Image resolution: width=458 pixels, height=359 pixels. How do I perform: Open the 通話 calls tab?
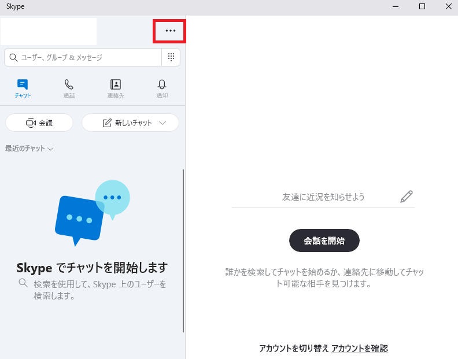pos(69,88)
